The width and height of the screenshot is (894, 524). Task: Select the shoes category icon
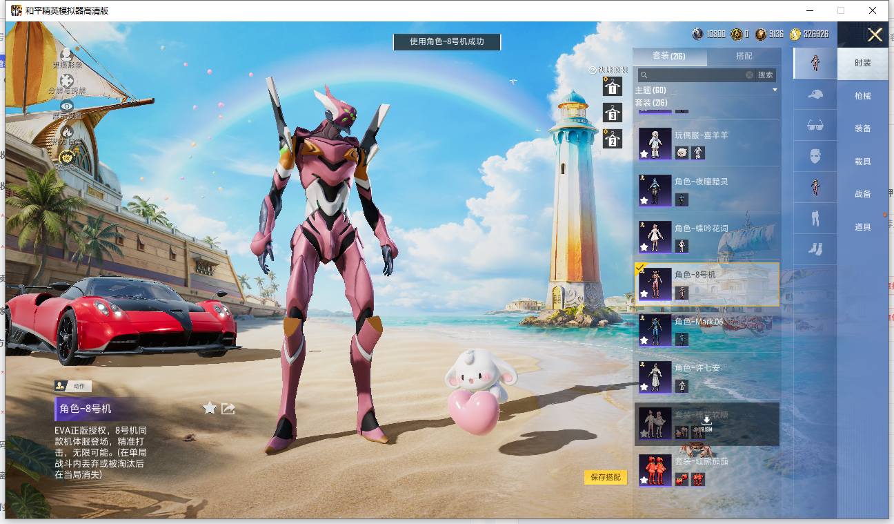pyautogui.click(x=815, y=249)
